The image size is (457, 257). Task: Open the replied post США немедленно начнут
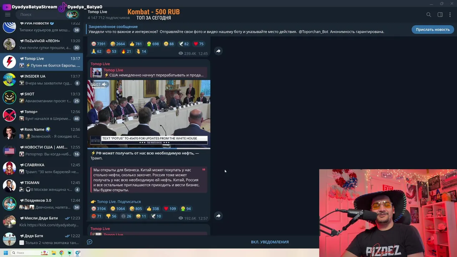[x=149, y=72]
